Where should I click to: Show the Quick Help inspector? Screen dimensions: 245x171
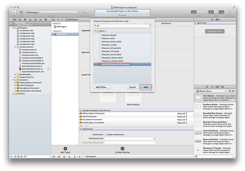click(x=217, y=20)
